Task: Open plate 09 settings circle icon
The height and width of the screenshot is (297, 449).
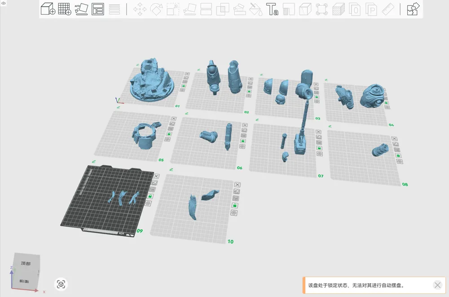Action: (148, 203)
